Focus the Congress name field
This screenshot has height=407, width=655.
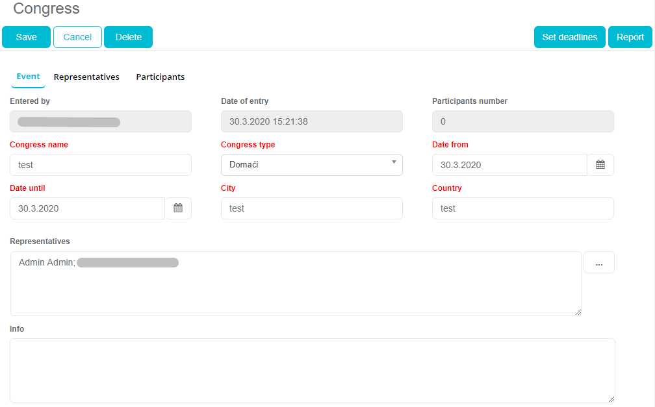pos(101,165)
